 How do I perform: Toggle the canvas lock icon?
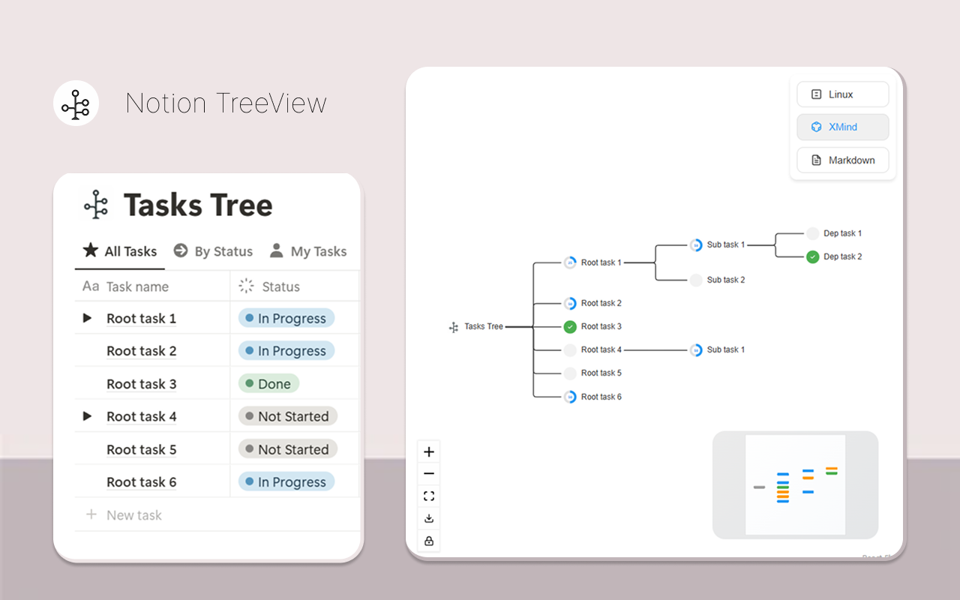tap(429, 541)
